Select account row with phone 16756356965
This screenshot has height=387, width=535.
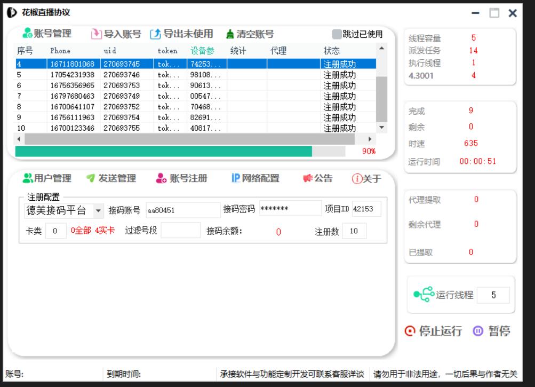tap(72, 85)
